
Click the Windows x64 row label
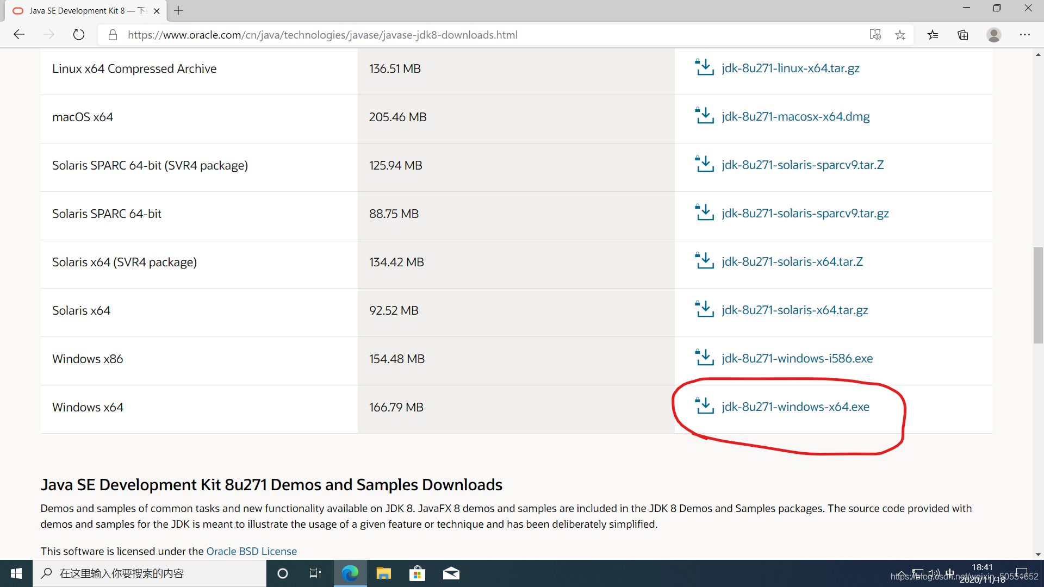(x=88, y=407)
